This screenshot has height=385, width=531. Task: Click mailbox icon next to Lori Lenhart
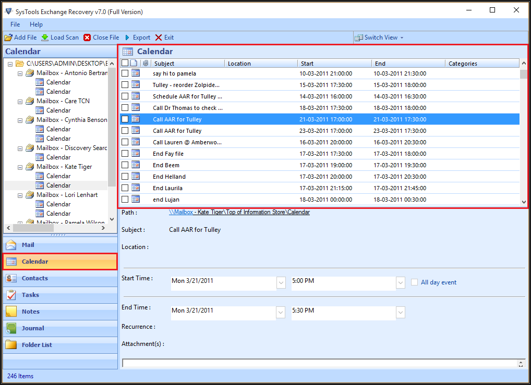(30, 194)
